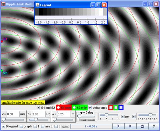Close the Legend window

pyautogui.click(x=104, y=5)
